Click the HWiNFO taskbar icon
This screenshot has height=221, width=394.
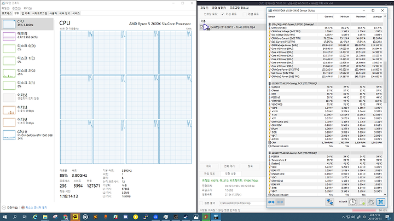pyautogui.click(x=216, y=217)
